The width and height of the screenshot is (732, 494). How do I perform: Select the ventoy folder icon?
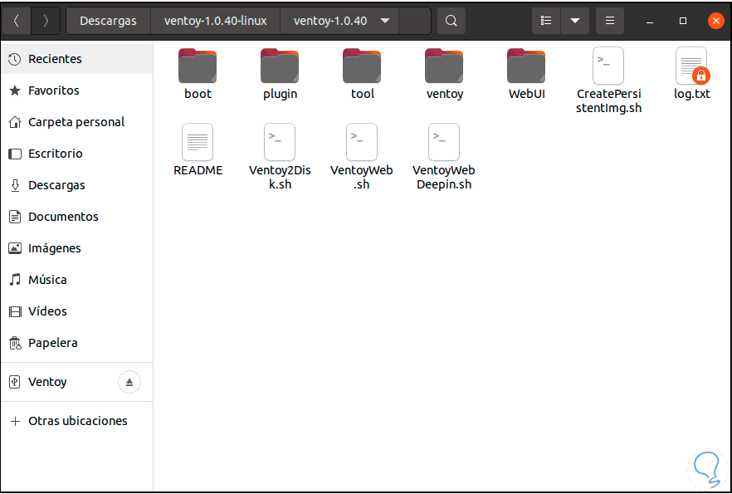[444, 66]
